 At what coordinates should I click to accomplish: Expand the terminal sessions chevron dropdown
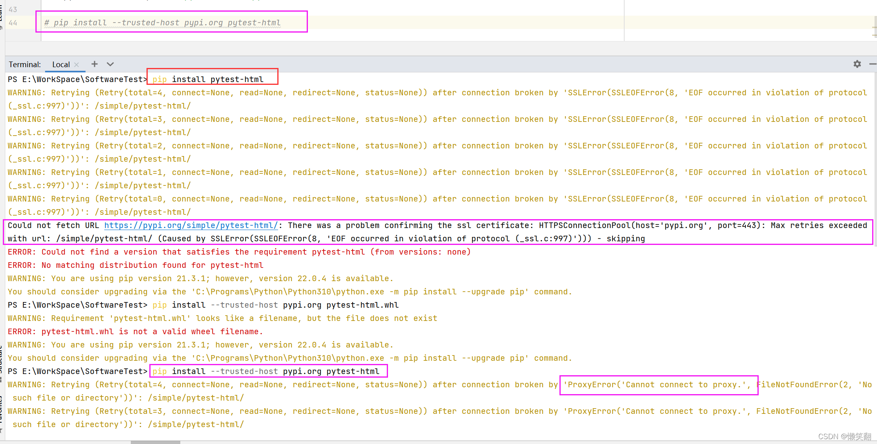(110, 64)
